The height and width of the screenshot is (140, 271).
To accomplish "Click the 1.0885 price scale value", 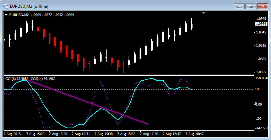I will (261, 59).
